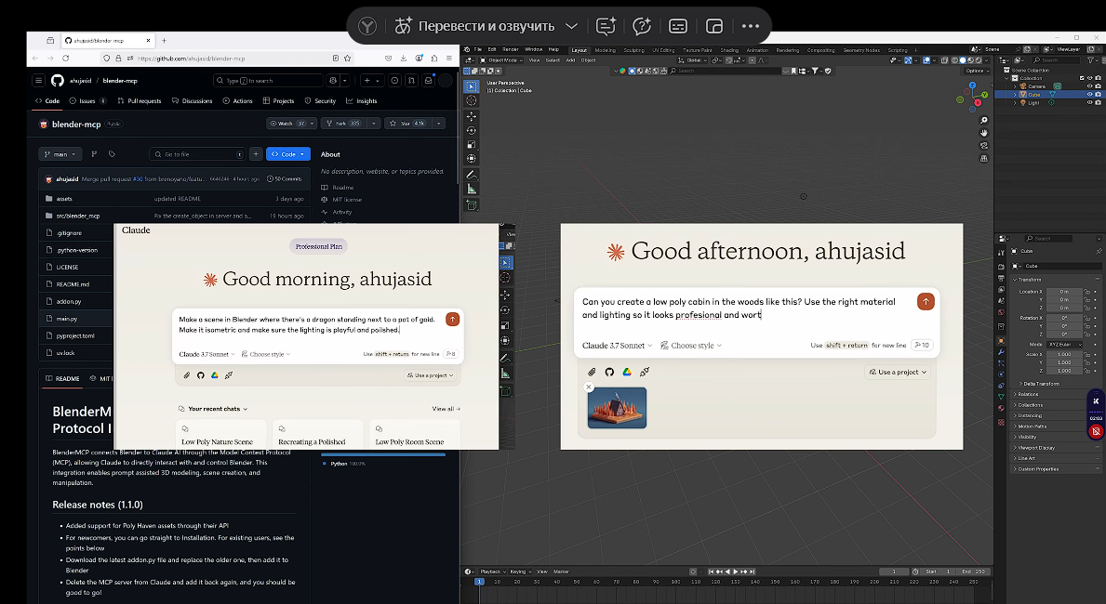Click the Star button on GitHub
Screen dimensions: 1106x604
click(x=409, y=124)
